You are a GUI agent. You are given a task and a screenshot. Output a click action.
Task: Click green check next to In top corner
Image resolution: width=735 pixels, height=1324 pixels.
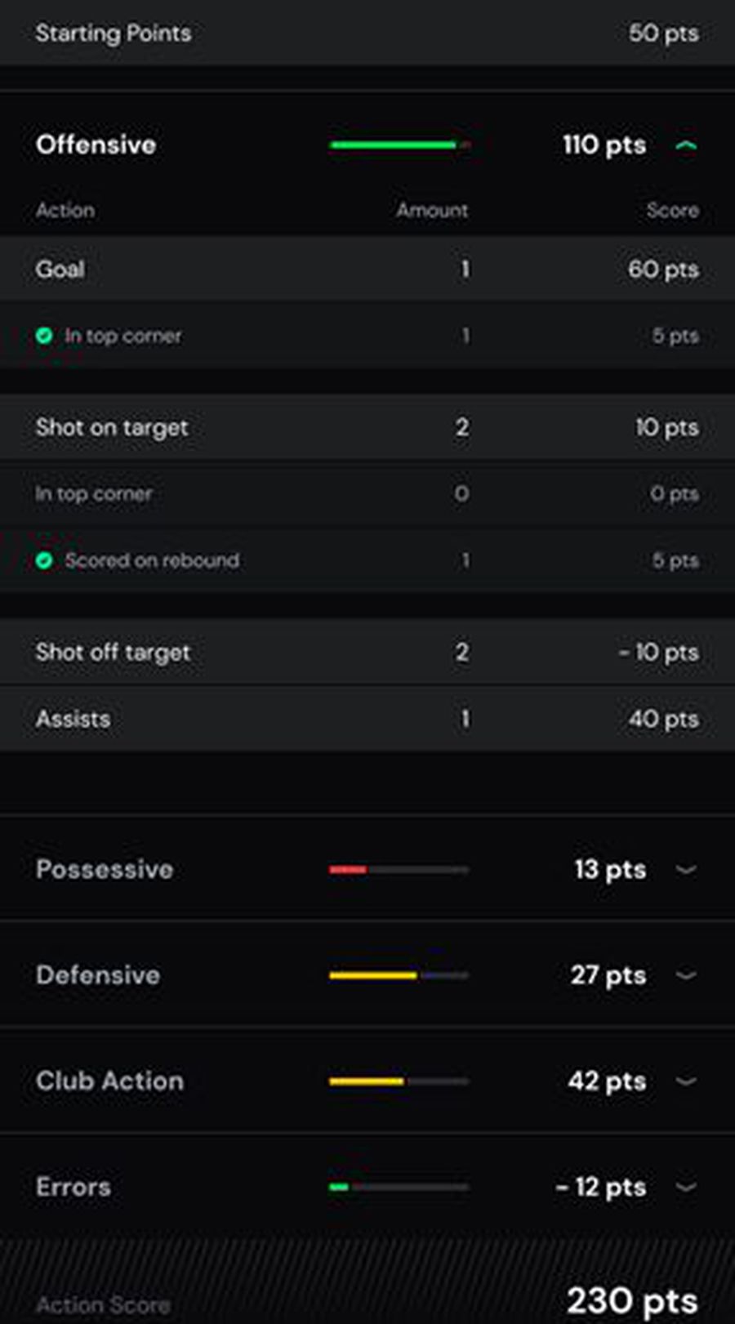tap(44, 336)
